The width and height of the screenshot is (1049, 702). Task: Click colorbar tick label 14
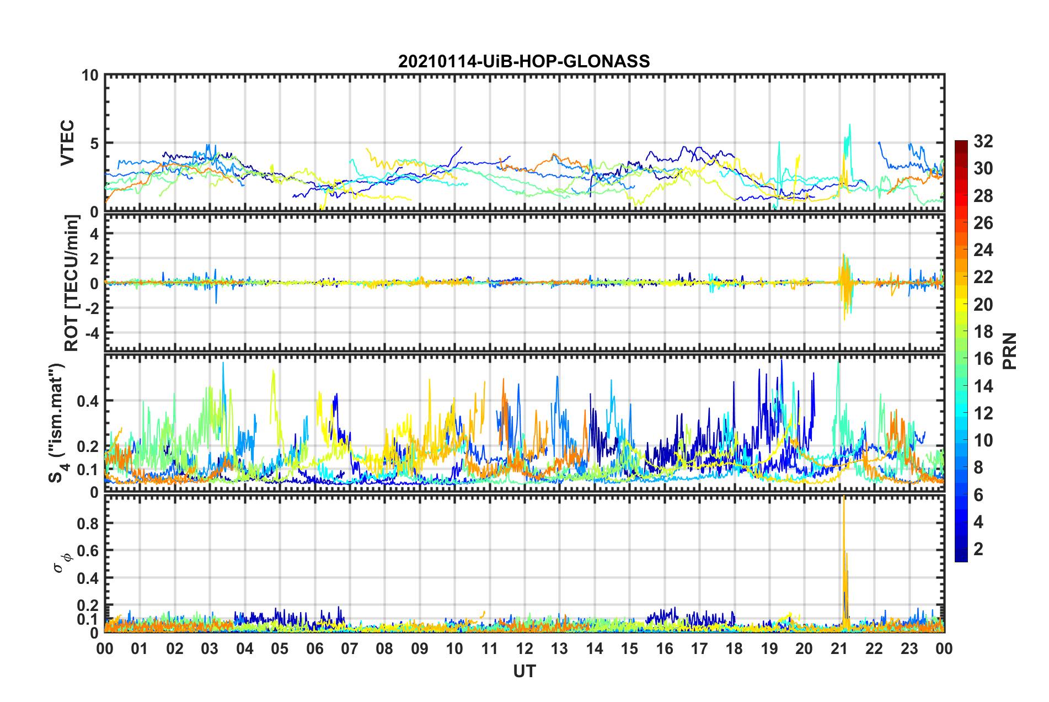coord(983,386)
